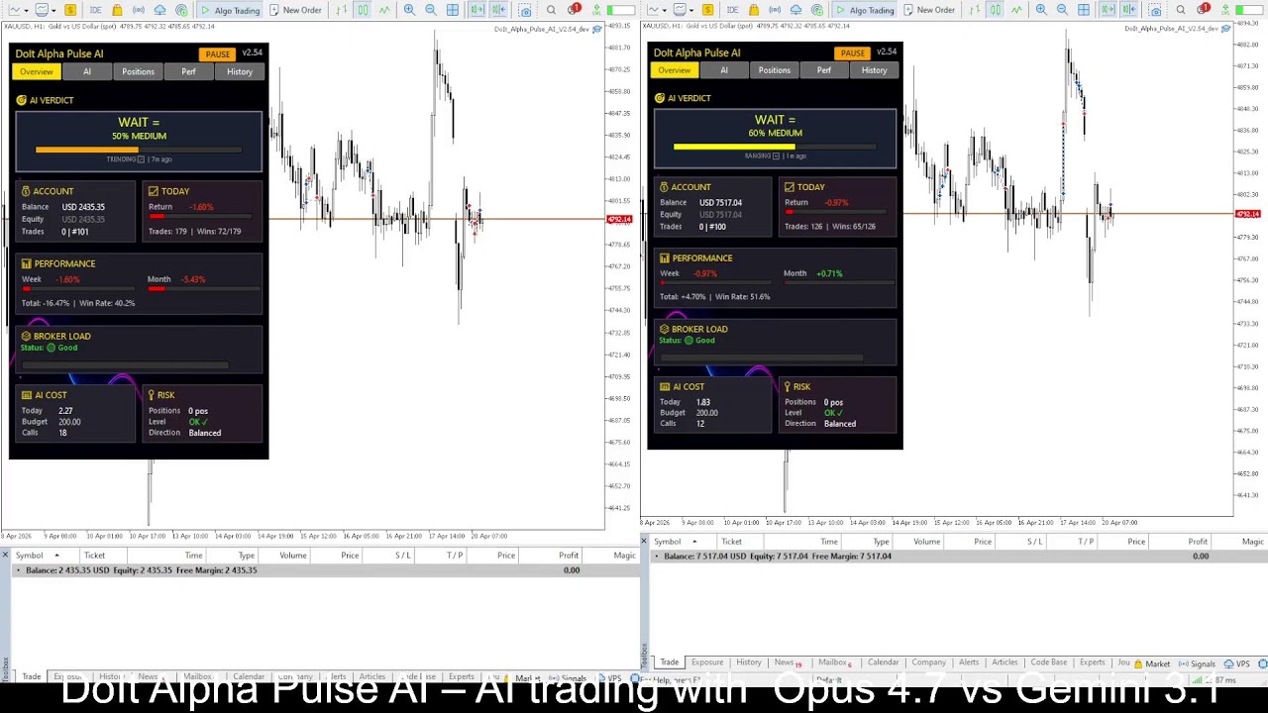Screen dimensions: 1268x713
Task: Open chart type dropdown in left terminal
Action: [17, 10]
